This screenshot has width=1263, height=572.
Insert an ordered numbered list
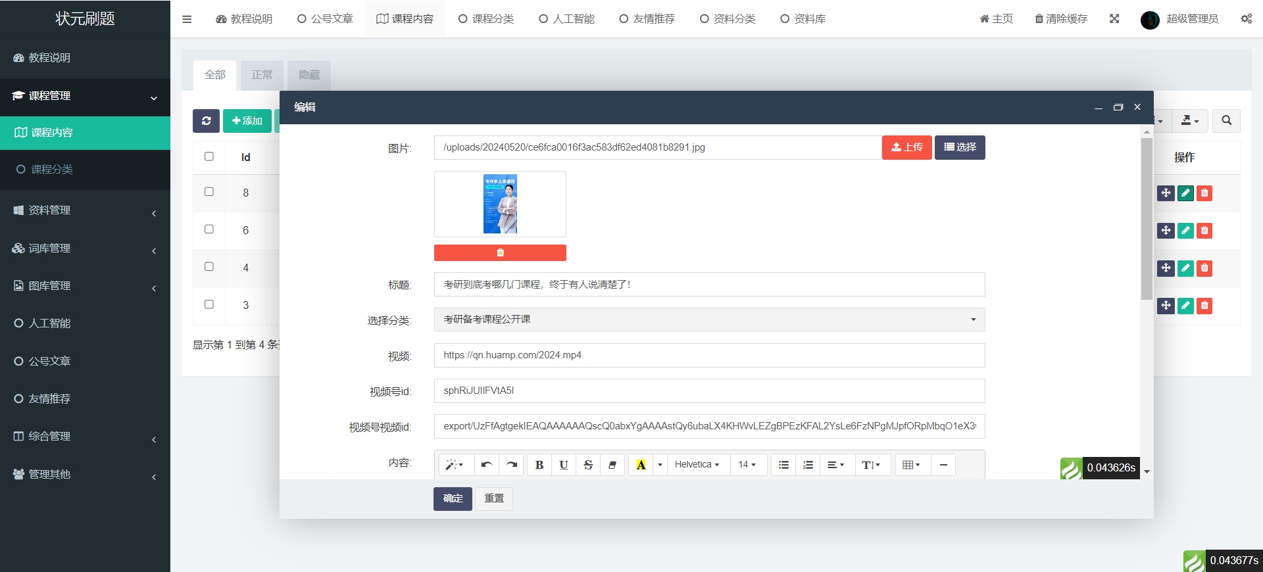[808, 465]
